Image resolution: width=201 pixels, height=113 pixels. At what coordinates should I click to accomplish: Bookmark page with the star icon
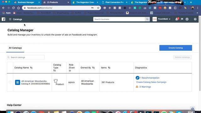(x=98, y=8)
